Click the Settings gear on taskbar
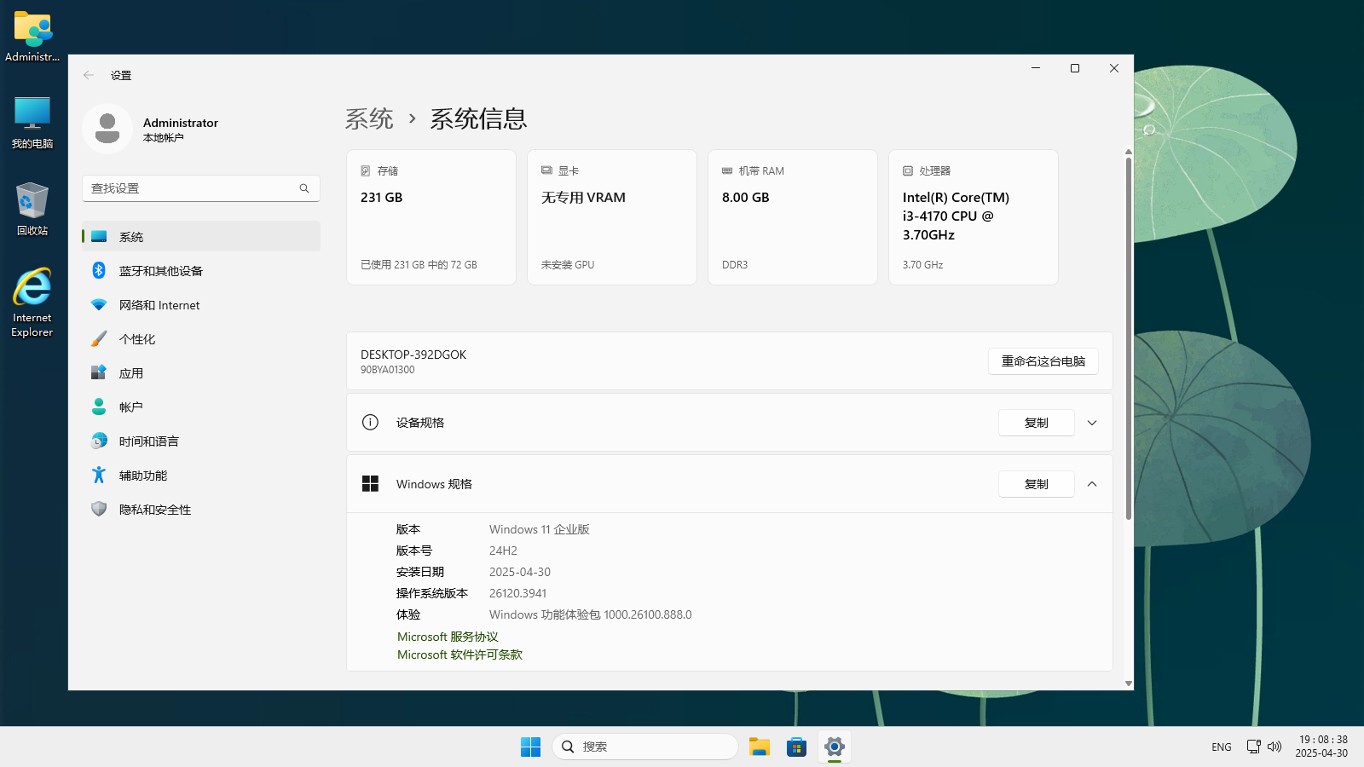The width and height of the screenshot is (1364, 767). pos(834,747)
